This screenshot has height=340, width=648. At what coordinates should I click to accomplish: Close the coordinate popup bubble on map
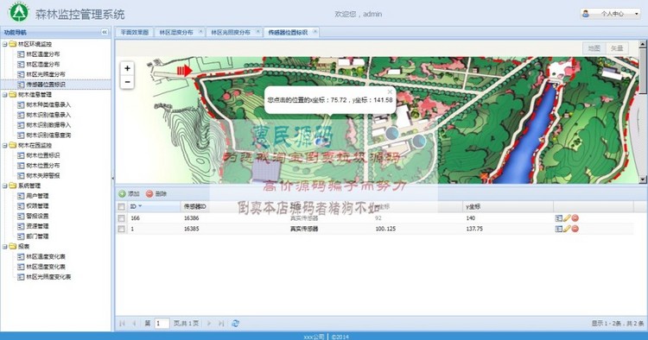coord(390,91)
